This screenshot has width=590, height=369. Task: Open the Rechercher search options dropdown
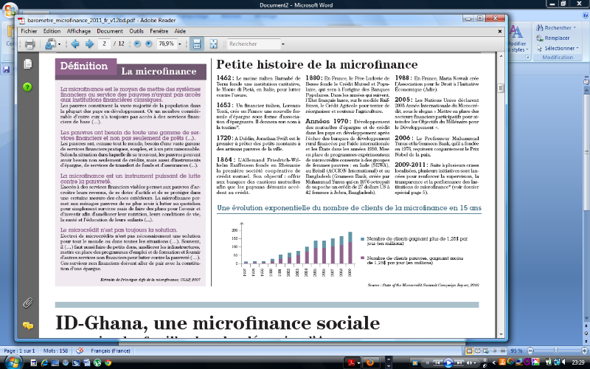[283, 44]
